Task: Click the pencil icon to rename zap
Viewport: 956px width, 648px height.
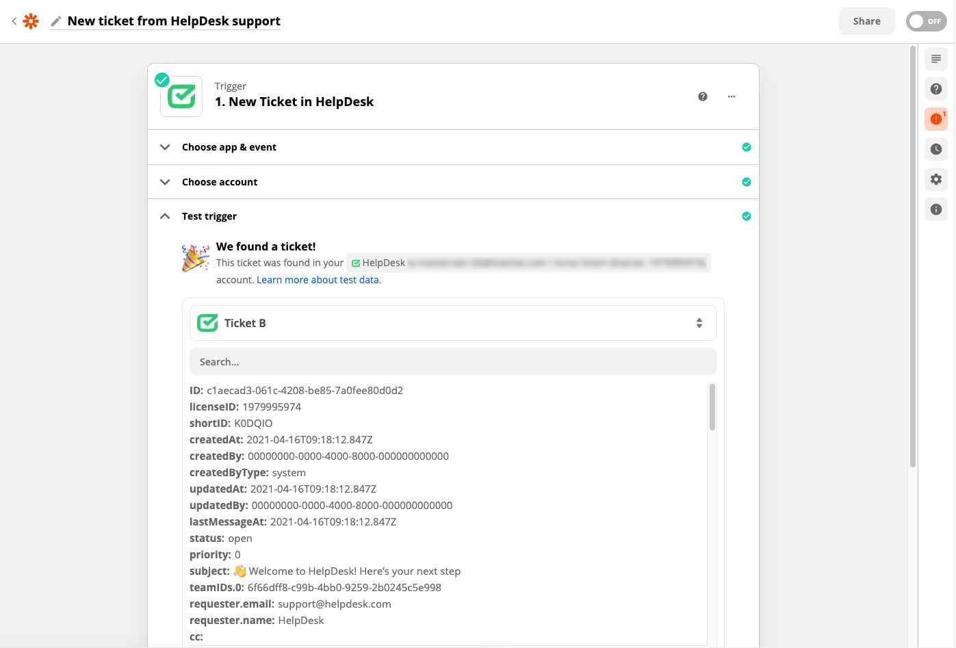Action: click(x=56, y=21)
